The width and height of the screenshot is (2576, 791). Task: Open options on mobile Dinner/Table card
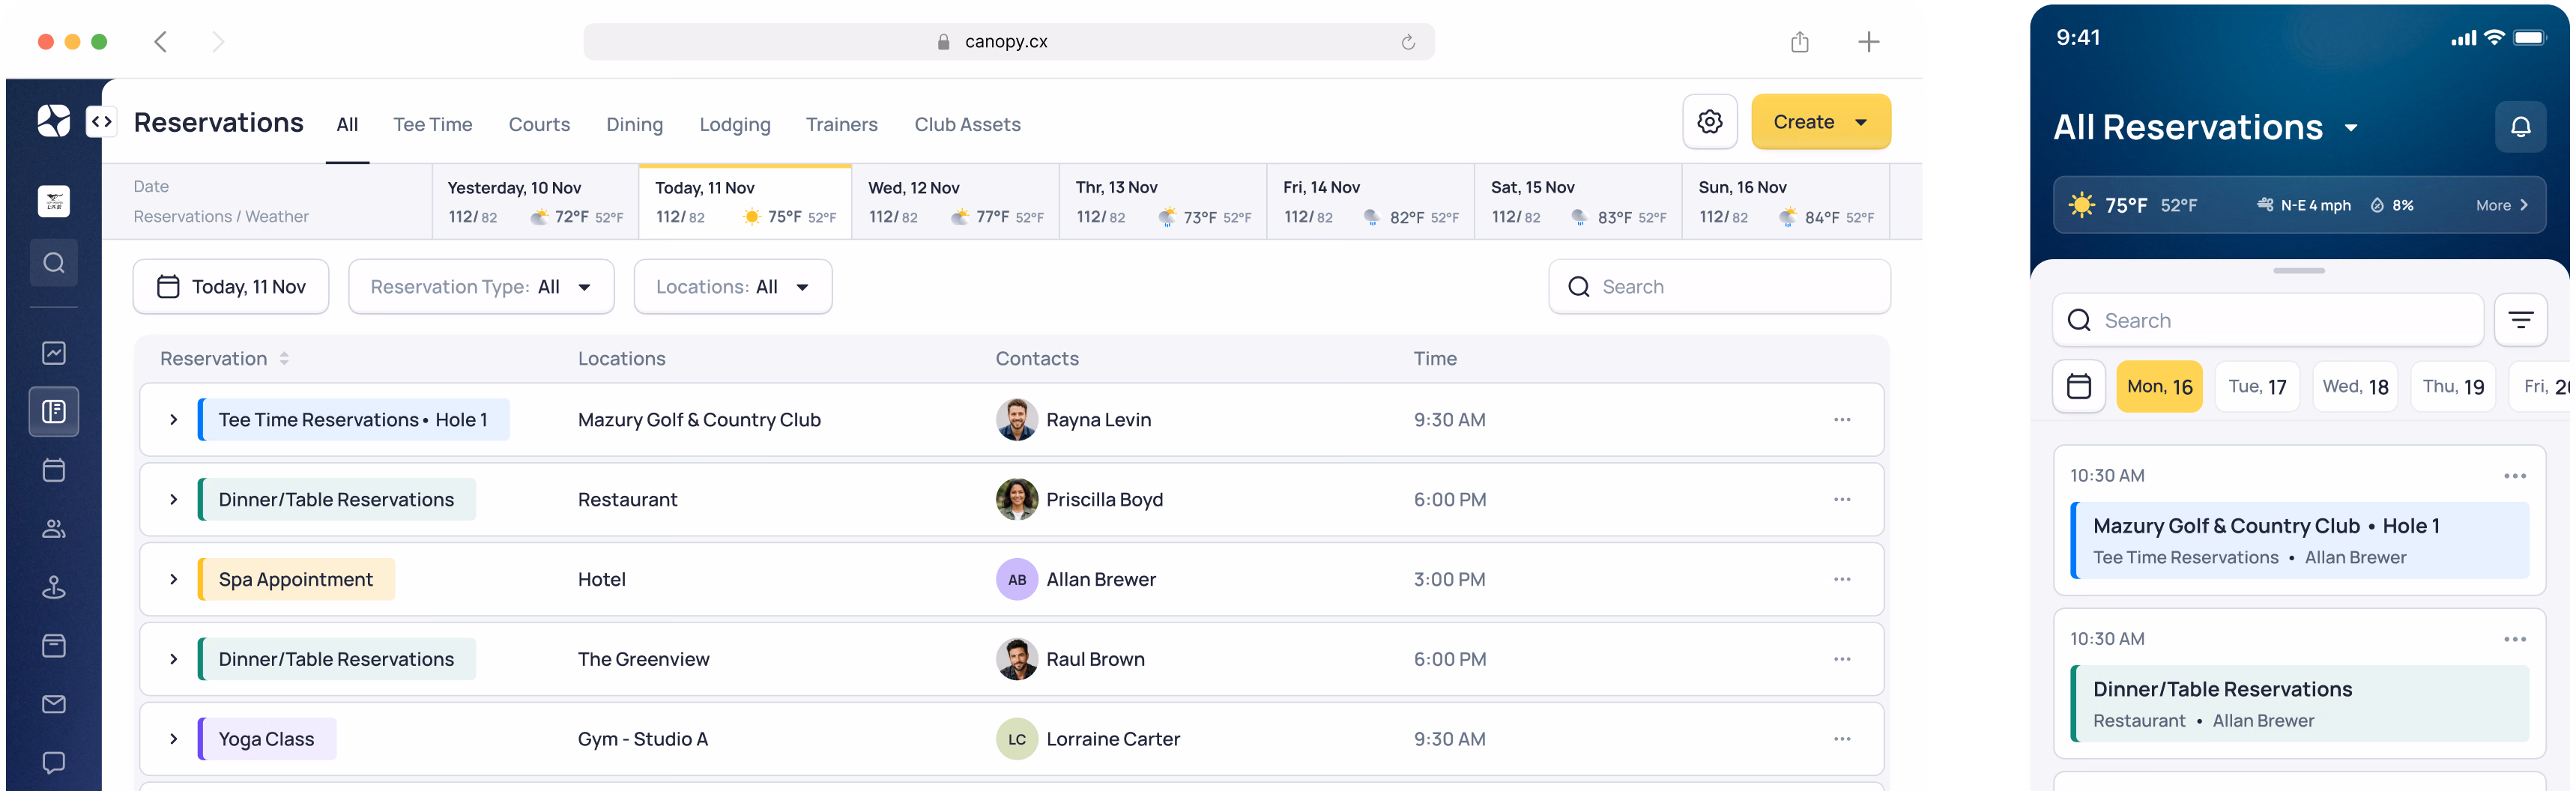(2515, 639)
